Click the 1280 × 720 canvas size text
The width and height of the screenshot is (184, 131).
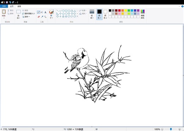pyautogui.click(x=75, y=129)
